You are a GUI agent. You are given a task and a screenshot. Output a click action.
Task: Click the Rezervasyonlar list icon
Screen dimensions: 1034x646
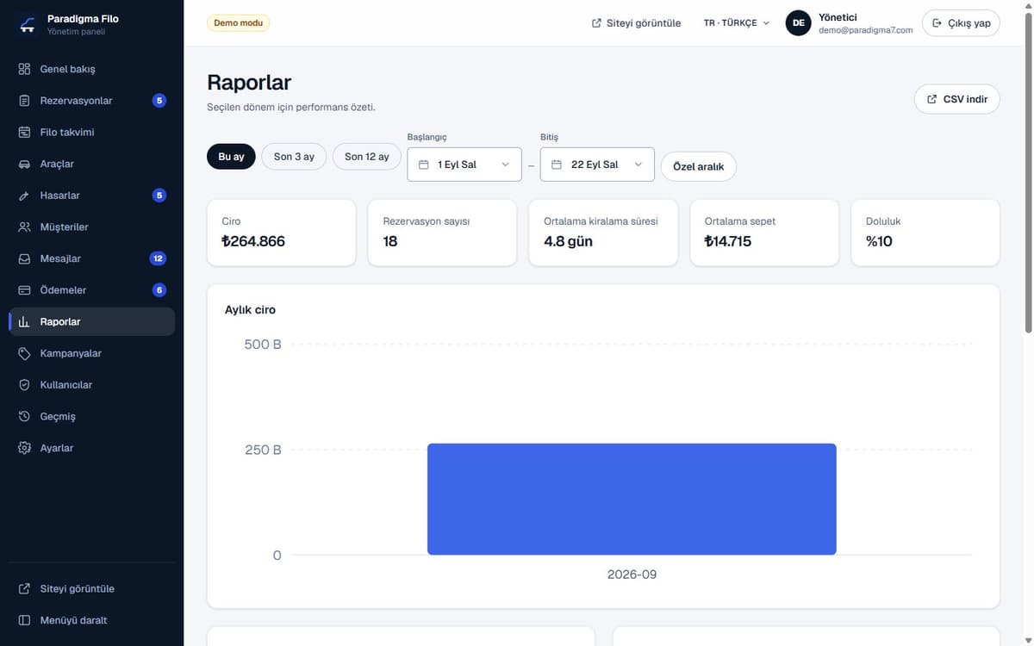(24, 101)
